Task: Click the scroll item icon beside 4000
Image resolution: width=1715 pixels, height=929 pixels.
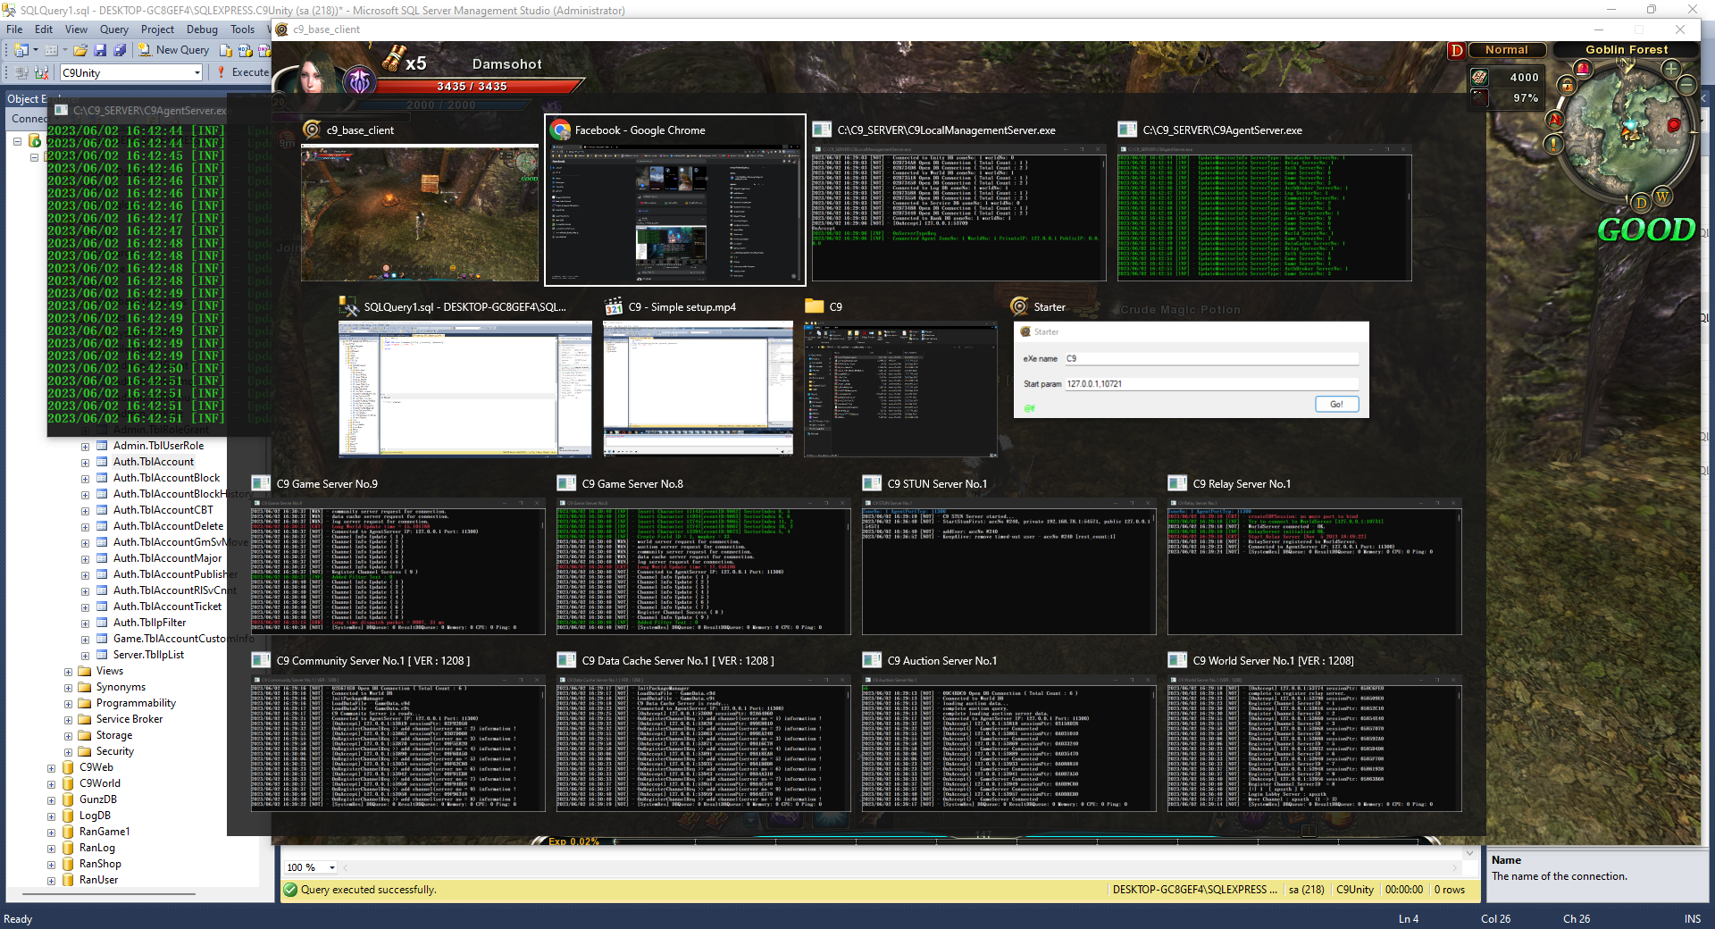Action: (1480, 77)
